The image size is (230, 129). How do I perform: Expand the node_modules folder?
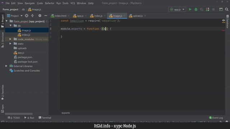coord(10,39)
